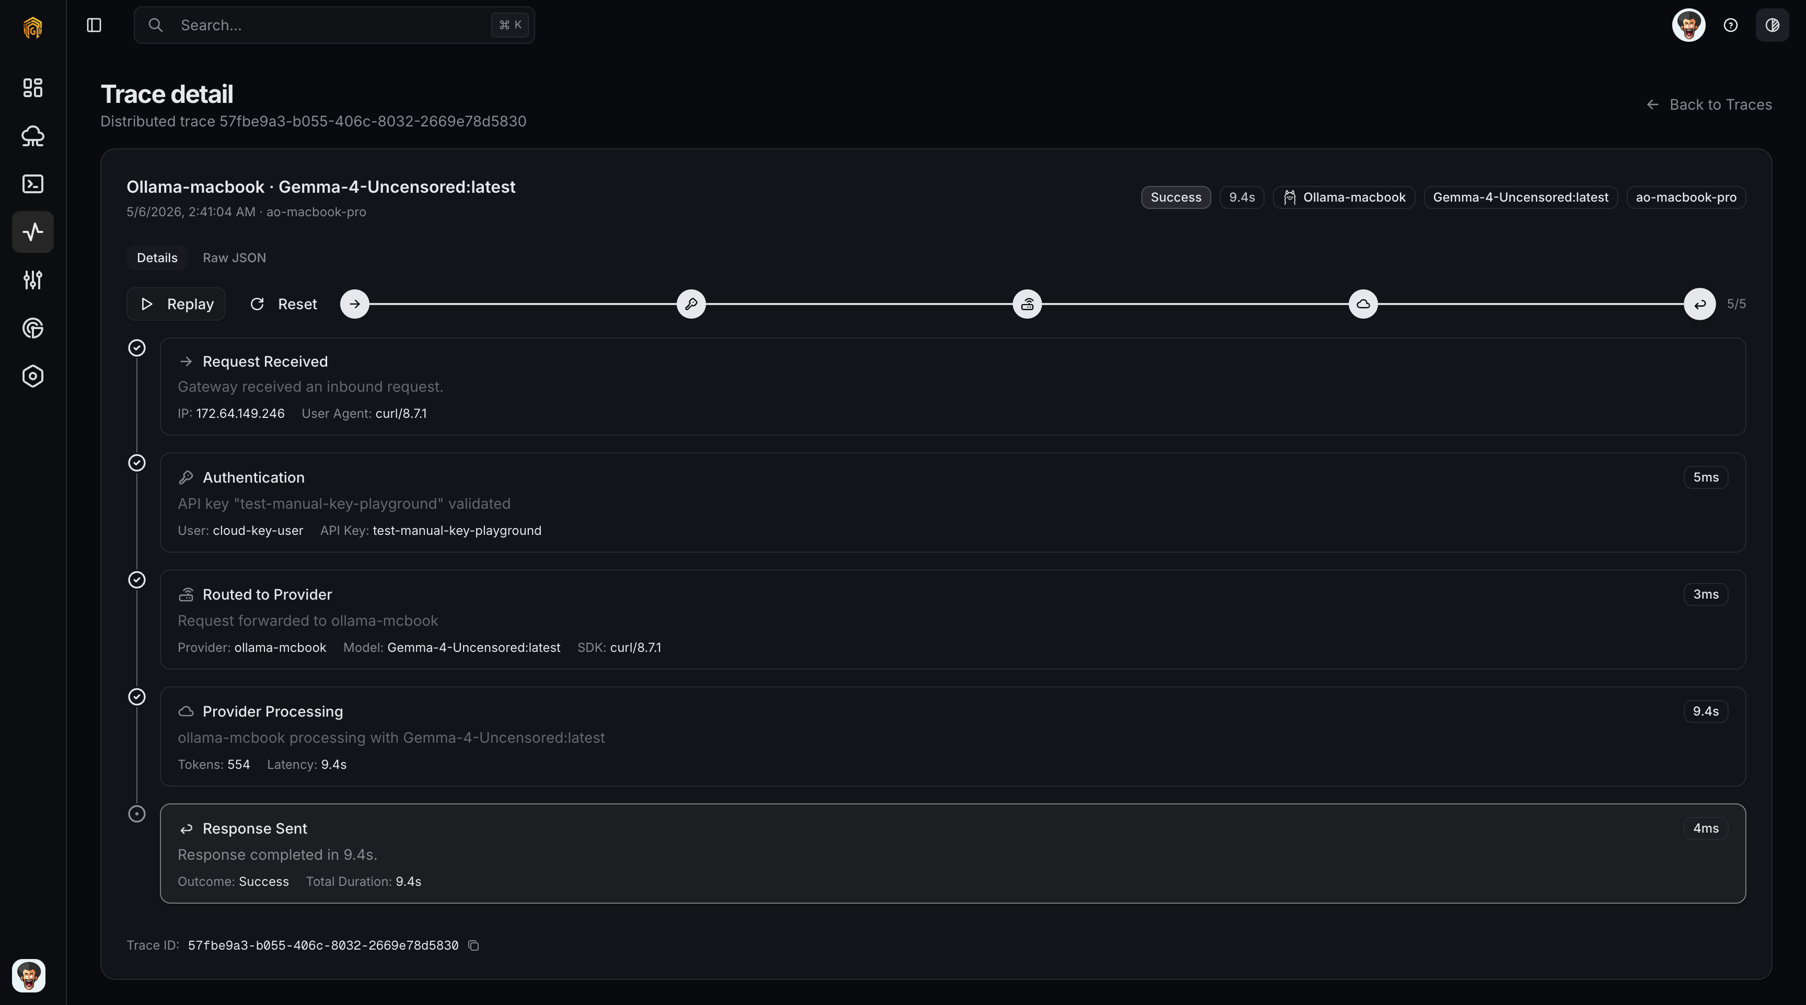Click the Gemma-4-Uncensored:latest model badge
The image size is (1806, 1005).
point(1520,197)
